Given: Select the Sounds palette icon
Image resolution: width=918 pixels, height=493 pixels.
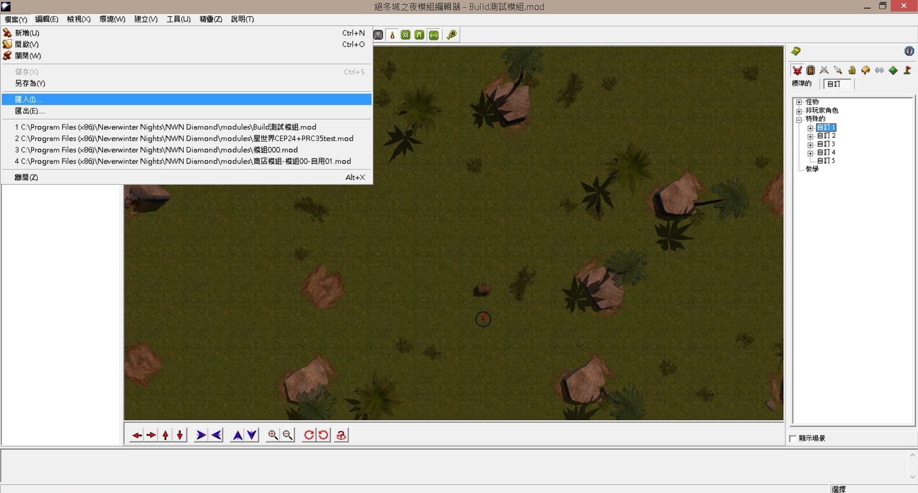Looking at the screenshot, I should click(x=879, y=70).
